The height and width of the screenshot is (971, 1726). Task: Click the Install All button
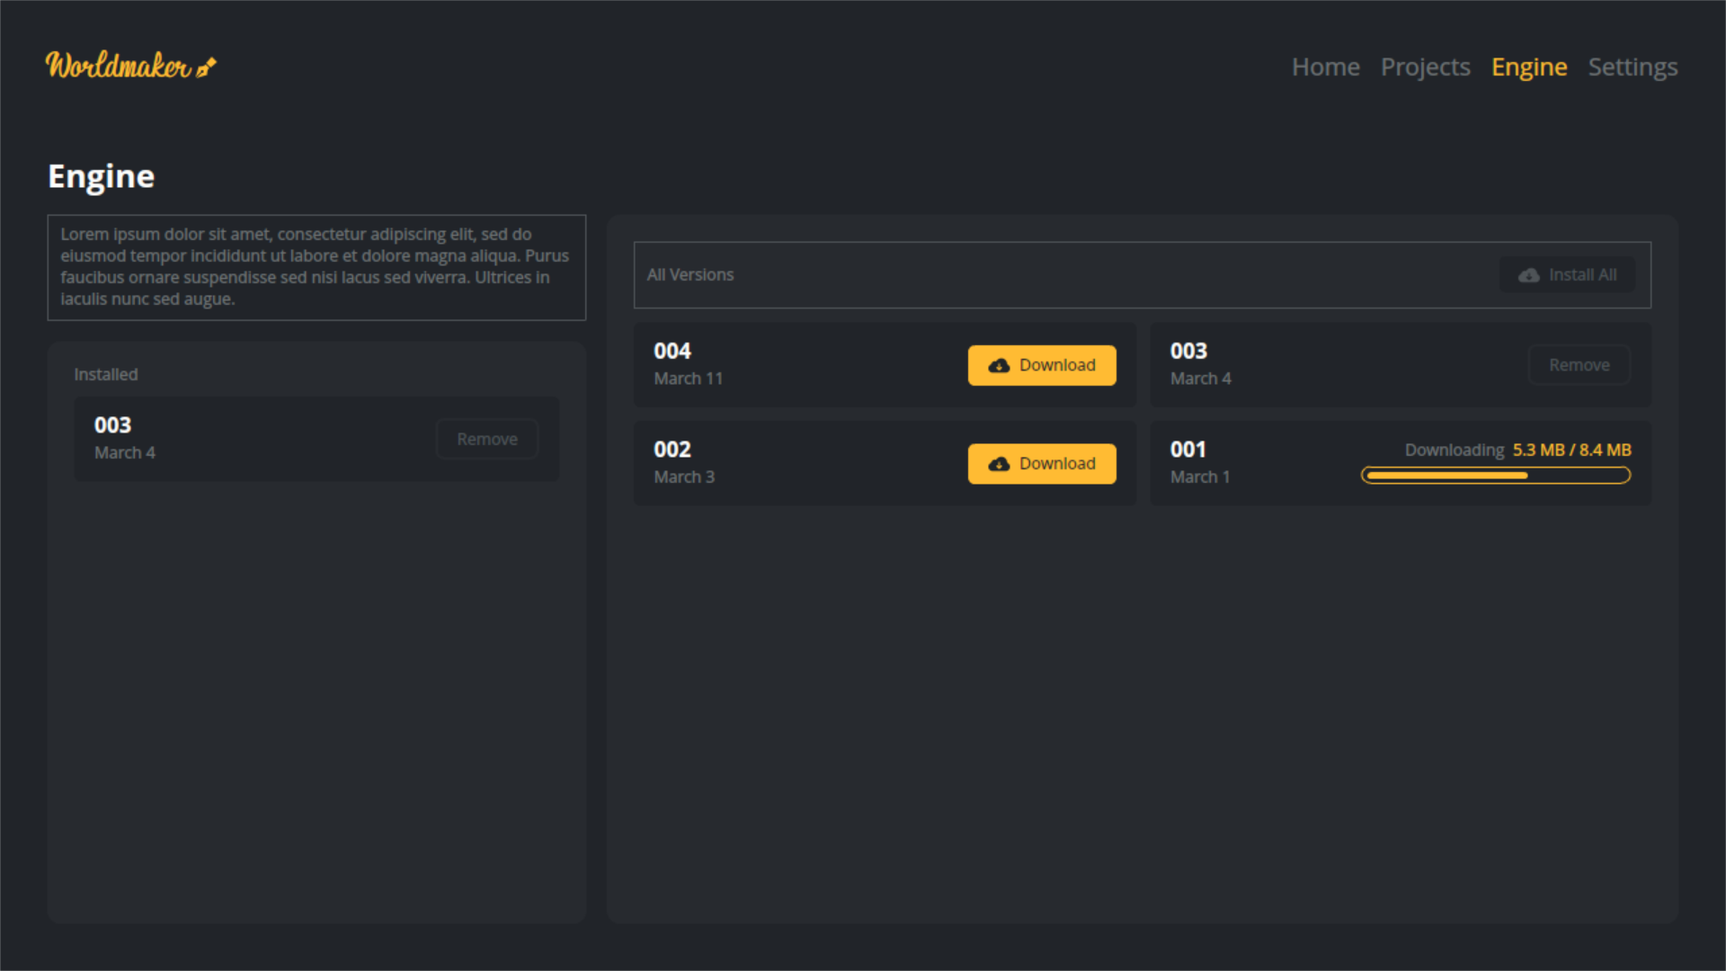tap(1567, 275)
